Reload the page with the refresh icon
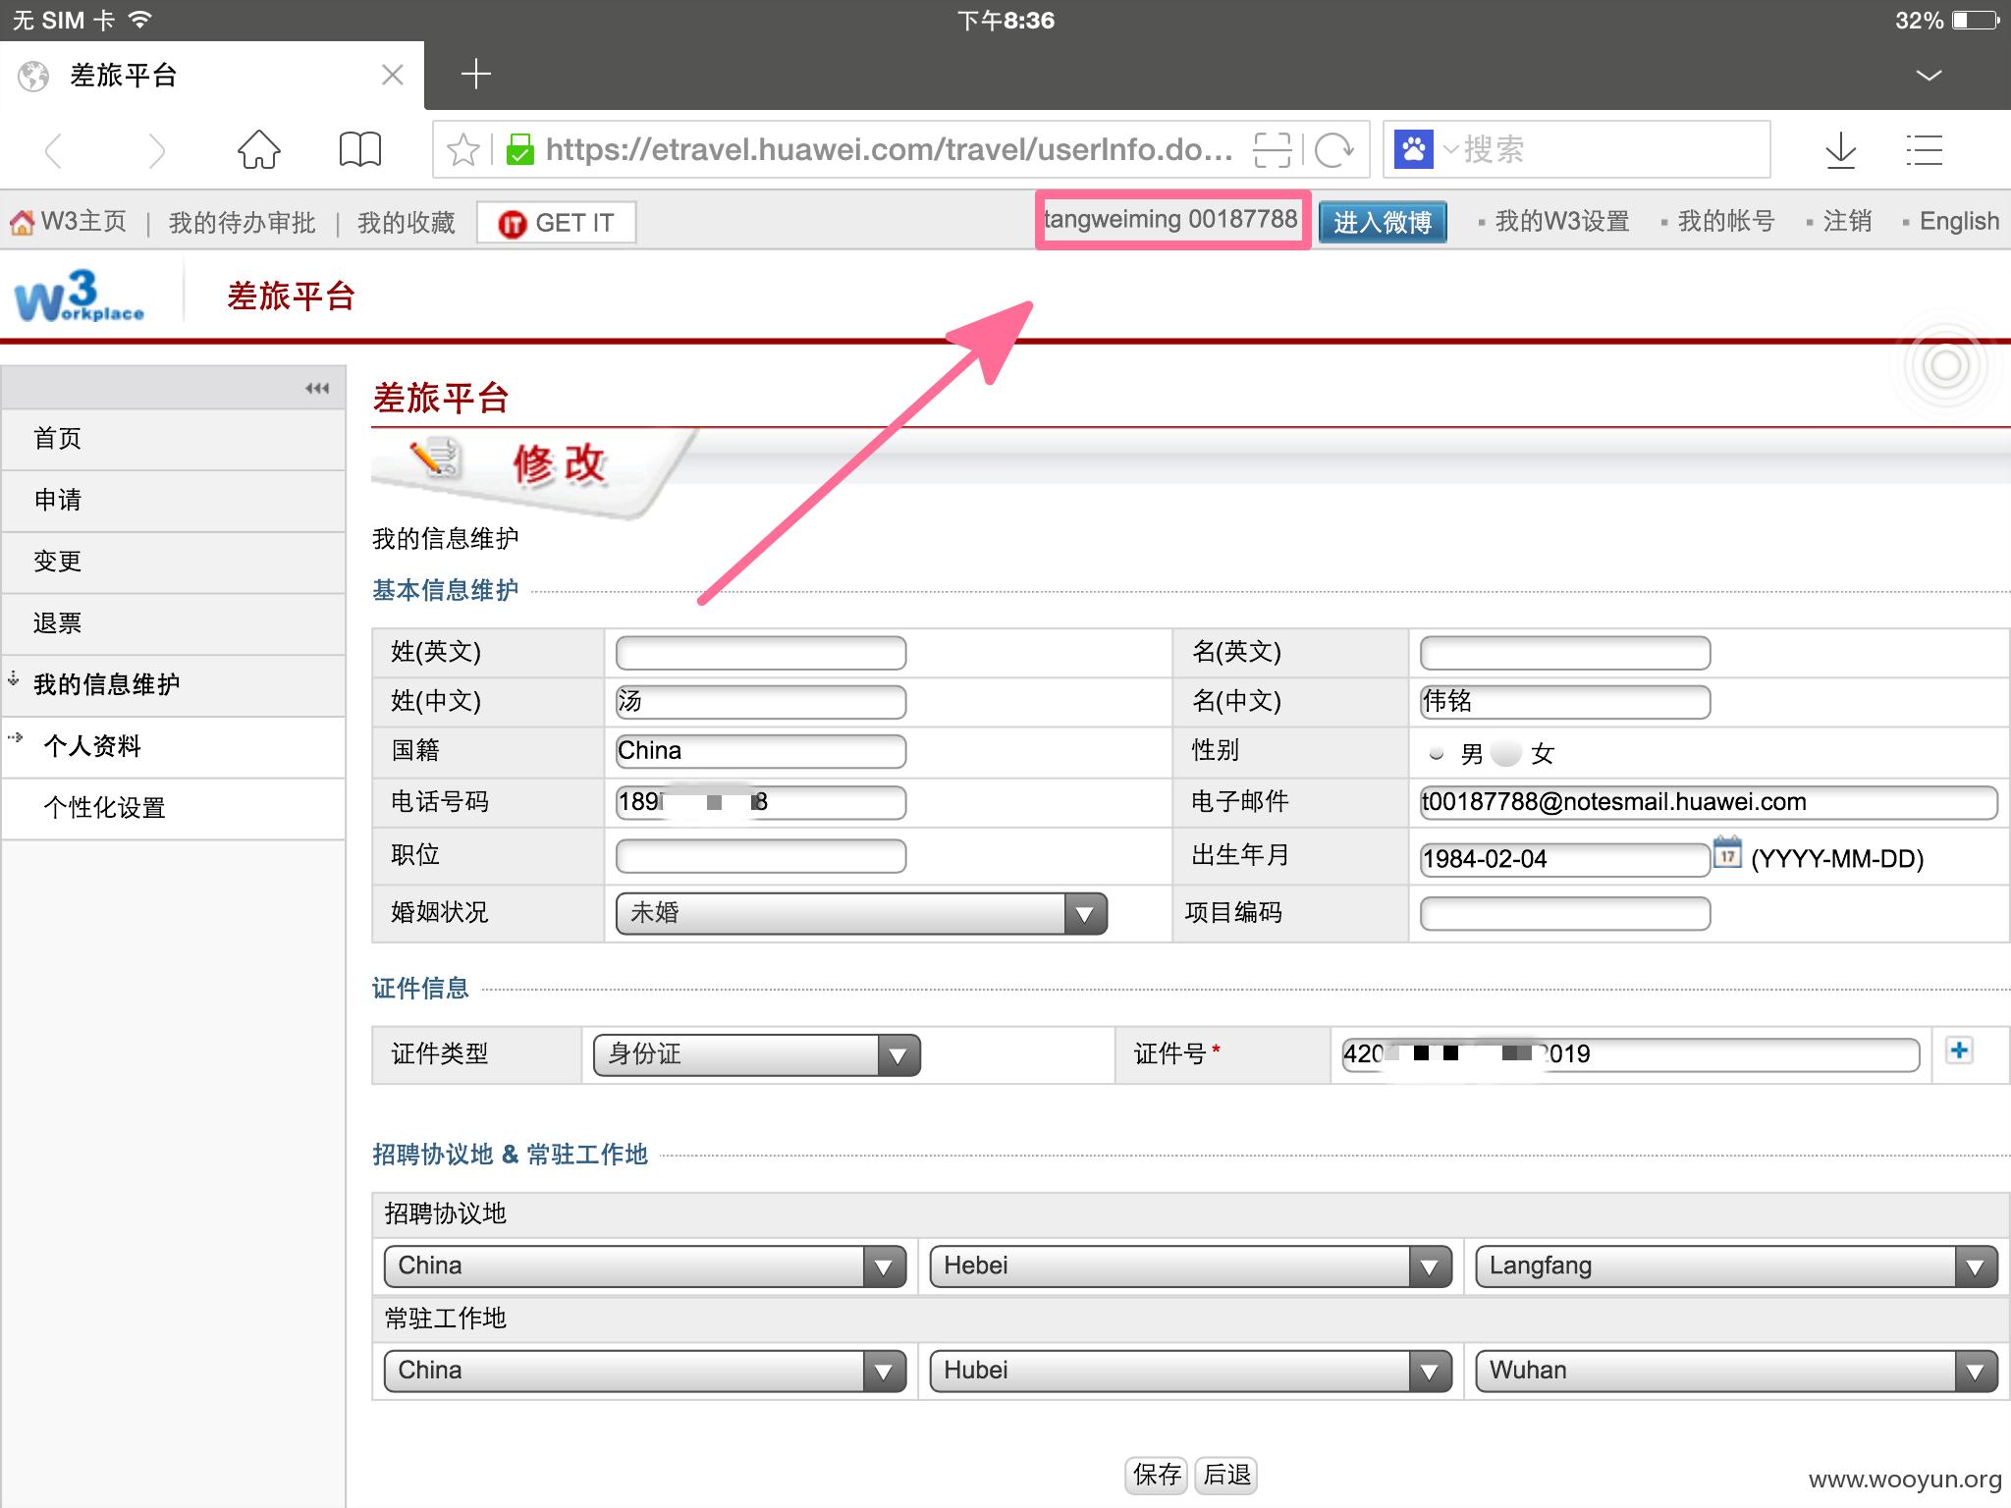The image size is (2011, 1508). (x=1334, y=150)
